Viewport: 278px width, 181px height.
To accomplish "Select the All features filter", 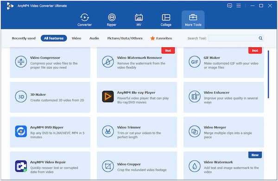I will [54, 38].
